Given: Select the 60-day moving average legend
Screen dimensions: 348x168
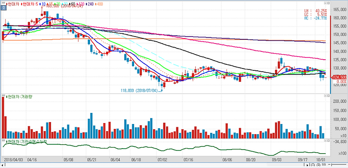Looking at the screenshot, I should tap(72, 4).
